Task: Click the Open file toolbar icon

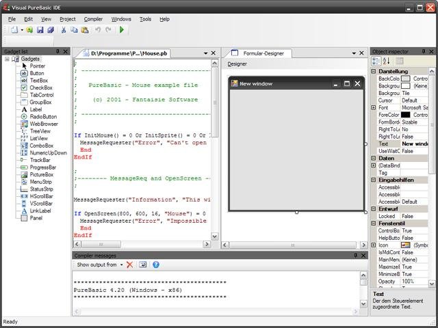Action: [x=29, y=29]
